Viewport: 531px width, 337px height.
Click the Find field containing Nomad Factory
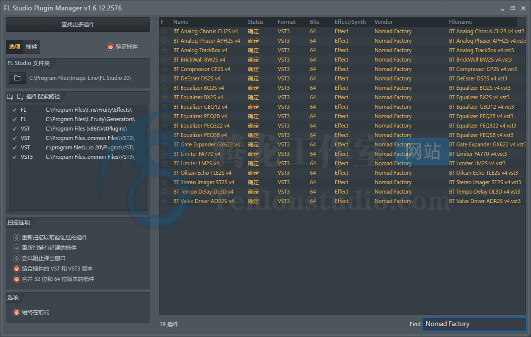click(474, 324)
